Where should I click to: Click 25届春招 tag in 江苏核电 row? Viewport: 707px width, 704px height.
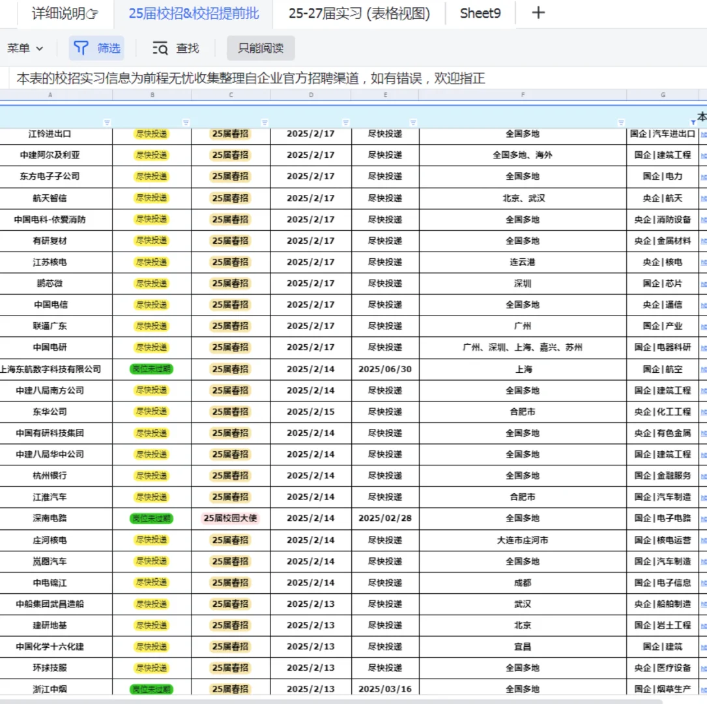[x=231, y=262]
